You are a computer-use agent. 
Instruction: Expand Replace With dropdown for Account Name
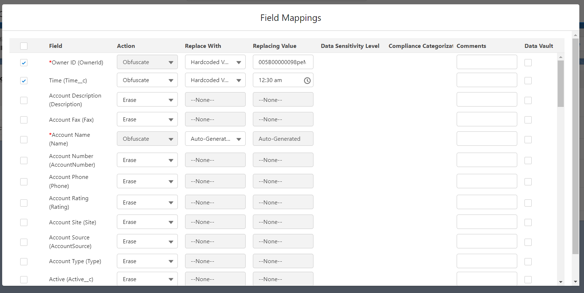tap(215, 139)
